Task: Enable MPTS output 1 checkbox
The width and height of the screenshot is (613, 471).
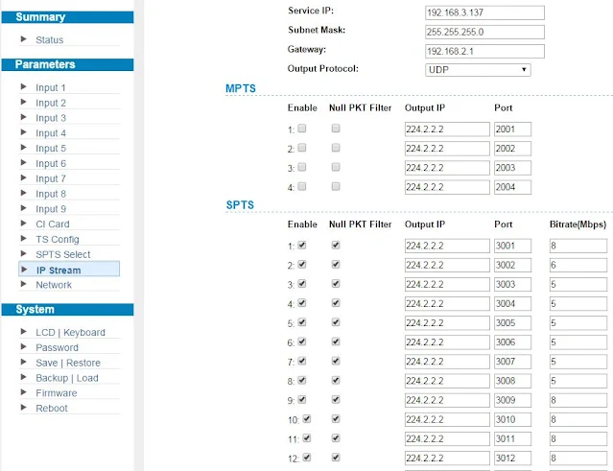Action: [302, 129]
